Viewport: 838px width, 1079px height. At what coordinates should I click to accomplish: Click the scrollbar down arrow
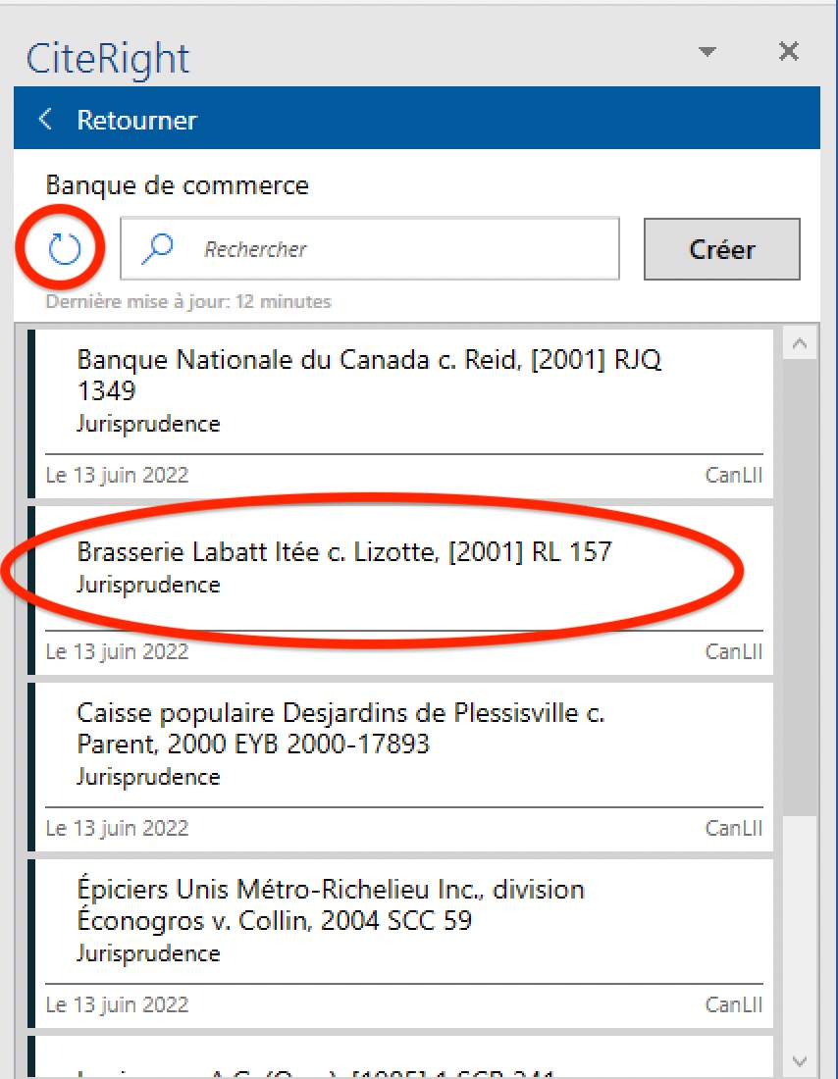click(800, 1060)
